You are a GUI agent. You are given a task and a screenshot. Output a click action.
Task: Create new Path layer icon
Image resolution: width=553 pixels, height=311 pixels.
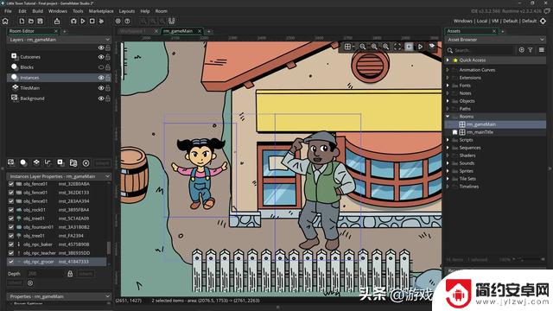click(48, 162)
